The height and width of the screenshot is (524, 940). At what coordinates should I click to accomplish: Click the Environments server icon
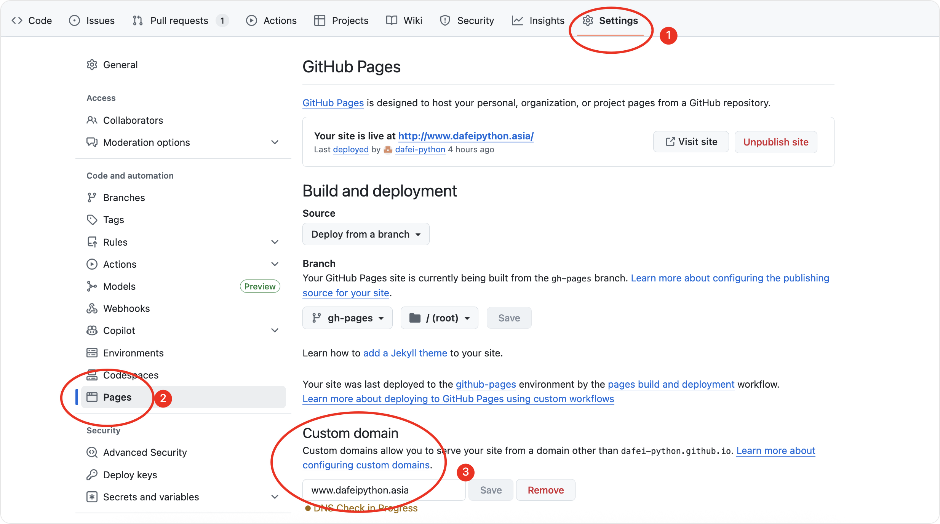tap(92, 353)
